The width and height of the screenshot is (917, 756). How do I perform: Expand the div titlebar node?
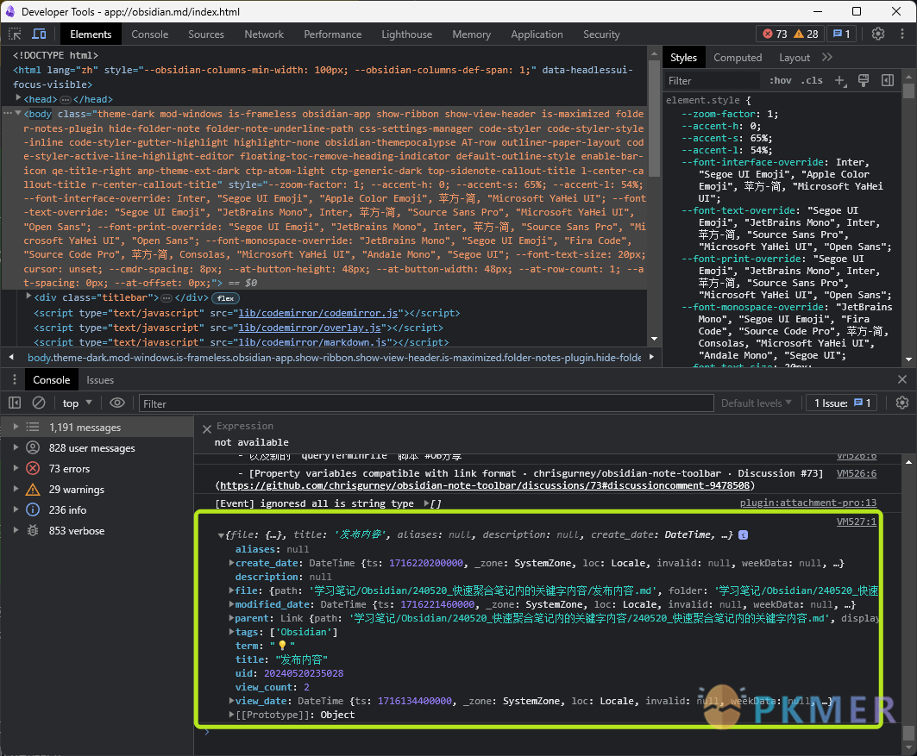pos(28,297)
